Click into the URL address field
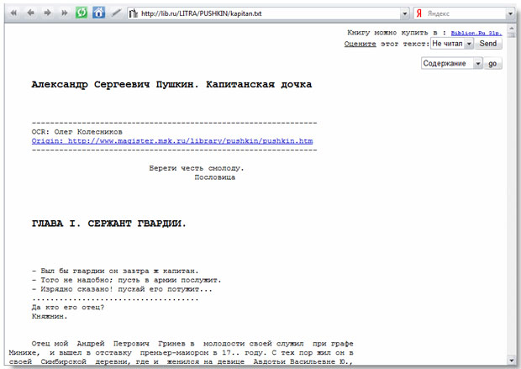 pyautogui.click(x=269, y=13)
